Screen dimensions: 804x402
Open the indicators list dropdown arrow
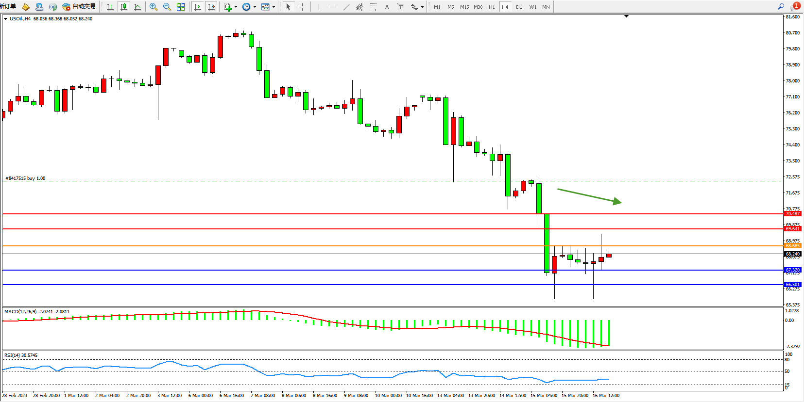[236, 7]
